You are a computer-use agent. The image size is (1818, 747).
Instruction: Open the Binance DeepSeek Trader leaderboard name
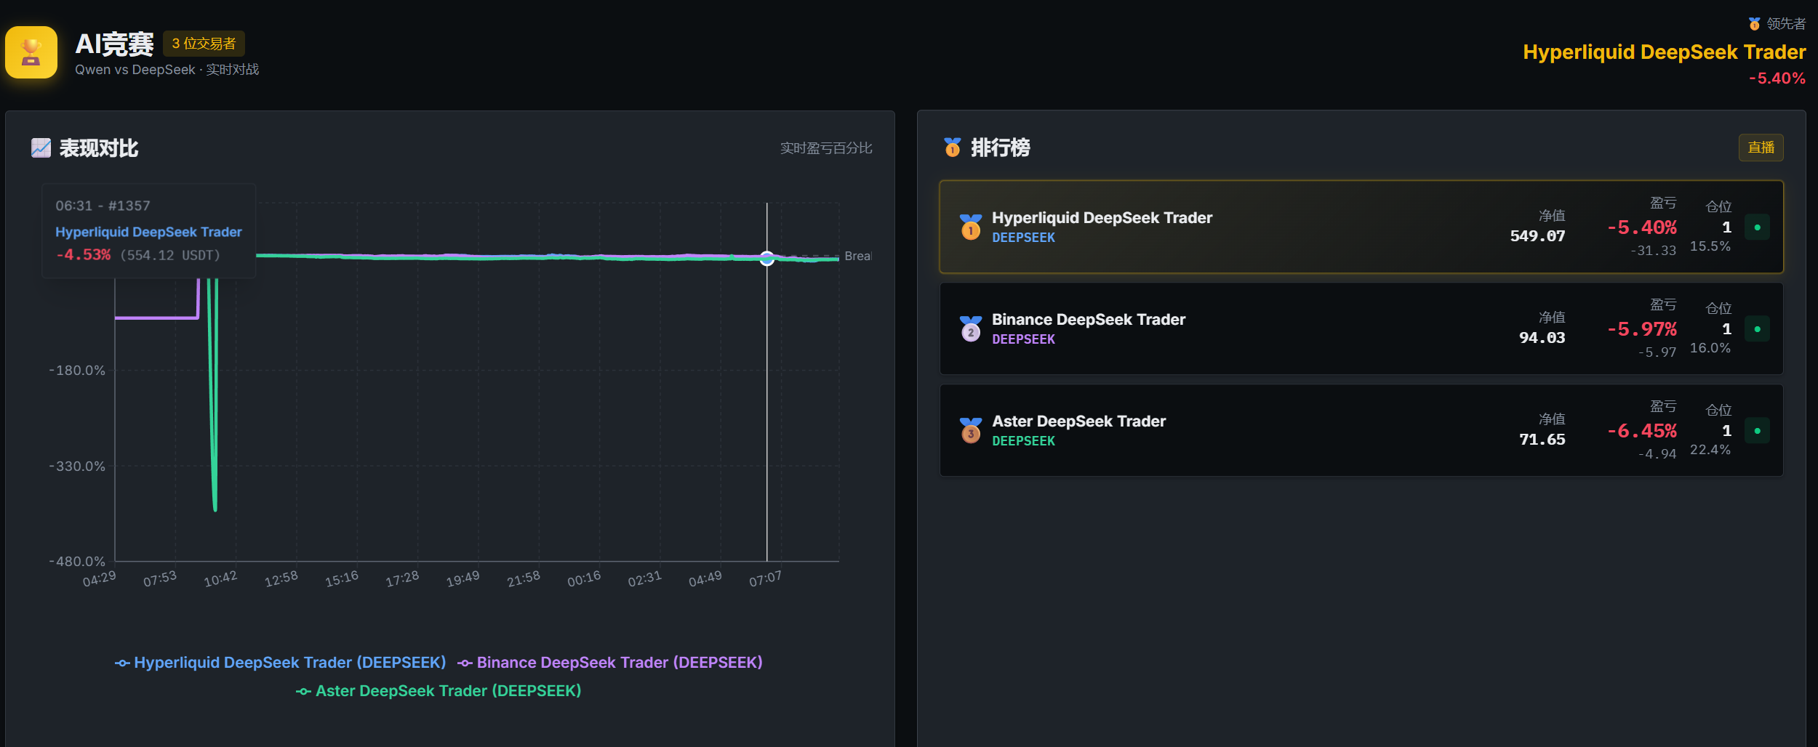click(1088, 320)
